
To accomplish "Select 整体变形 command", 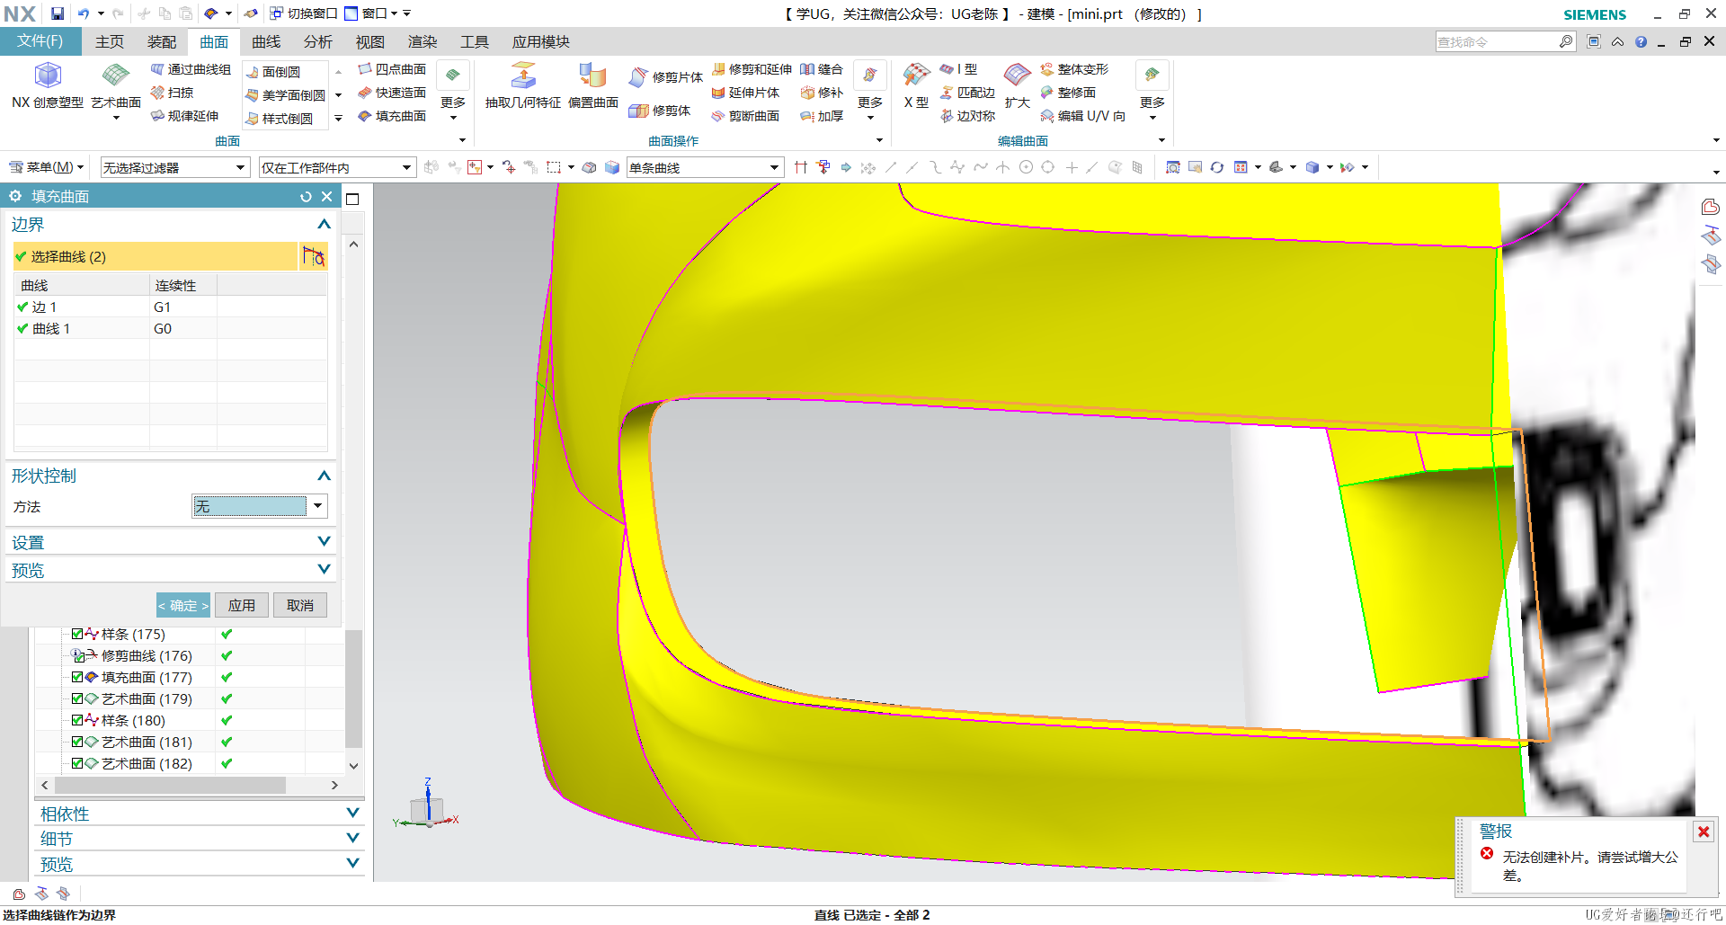I will click(1074, 69).
